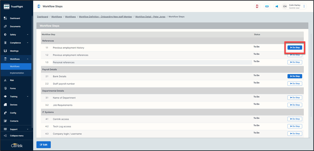Click the Meetings icon in sidebar
The height and width of the screenshot is (151, 314).
click(x=5, y=51)
